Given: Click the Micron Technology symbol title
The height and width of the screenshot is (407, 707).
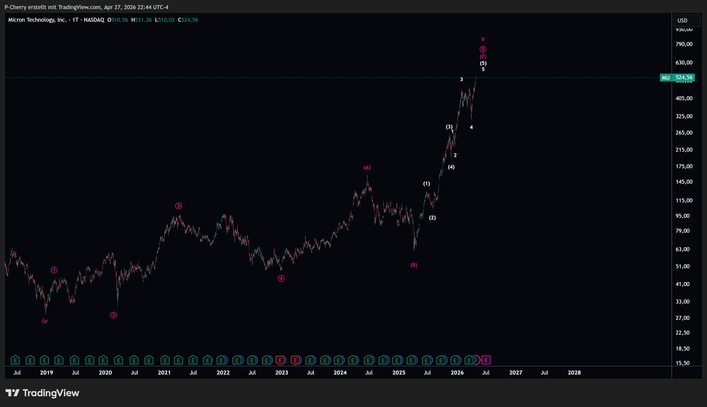Looking at the screenshot, I should 37,20.
